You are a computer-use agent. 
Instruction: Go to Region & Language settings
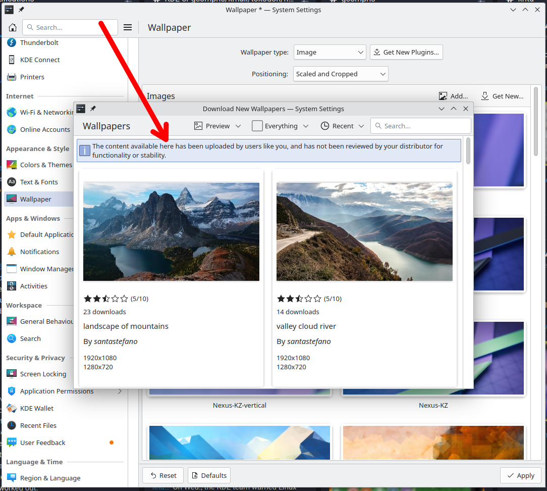point(50,478)
